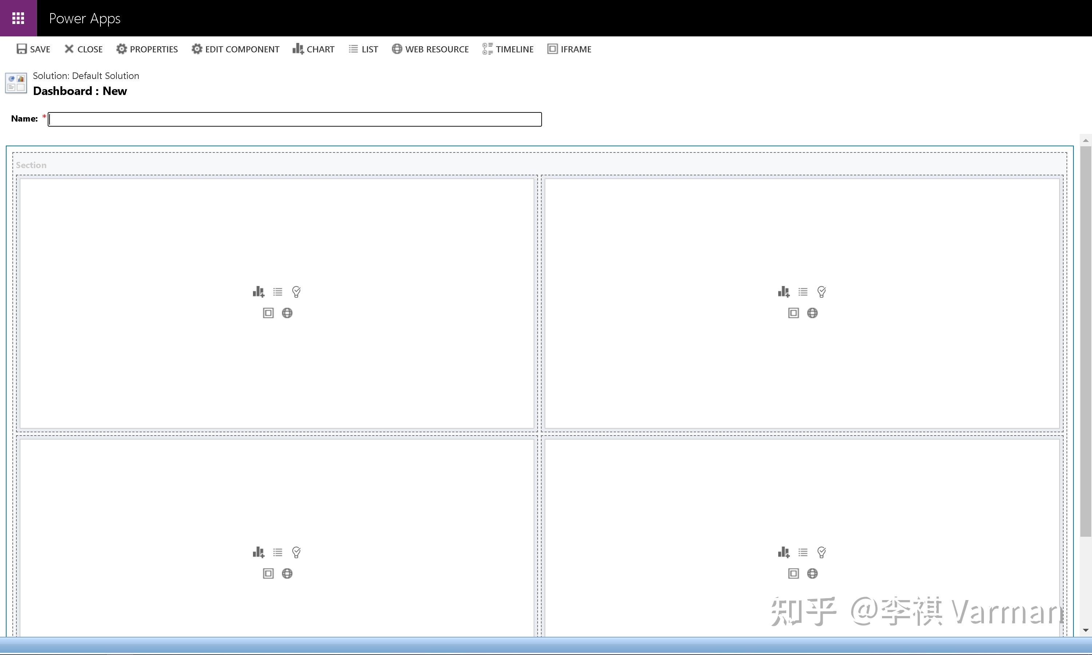Insert web resource icon in bottom-right tile
1092x655 pixels.
(812, 573)
